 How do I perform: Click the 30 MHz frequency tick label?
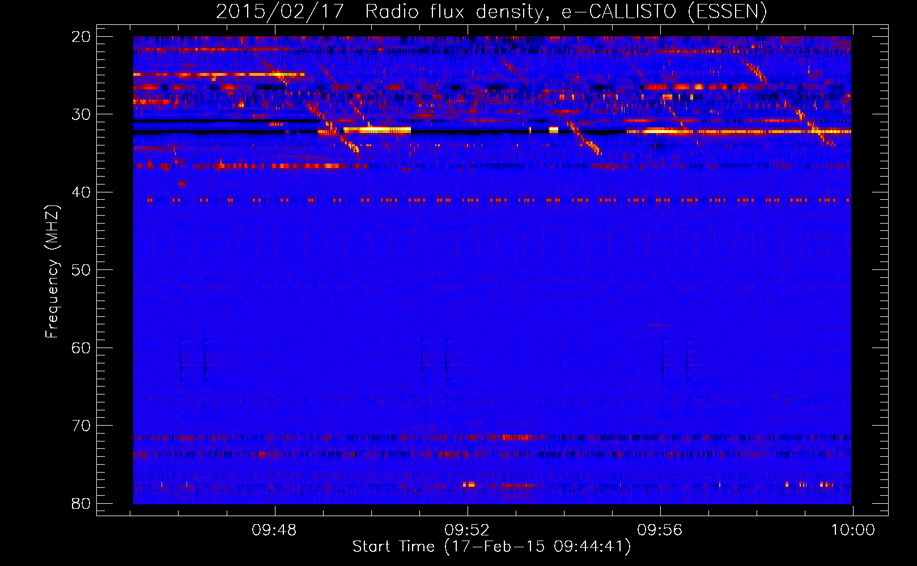coord(81,114)
